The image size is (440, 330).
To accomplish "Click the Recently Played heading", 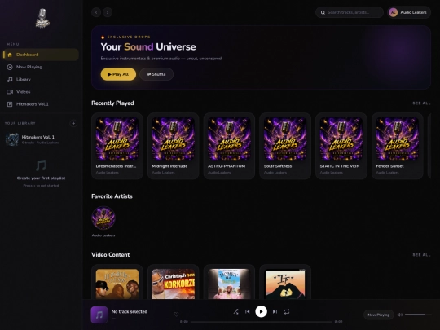I will 112,103.
